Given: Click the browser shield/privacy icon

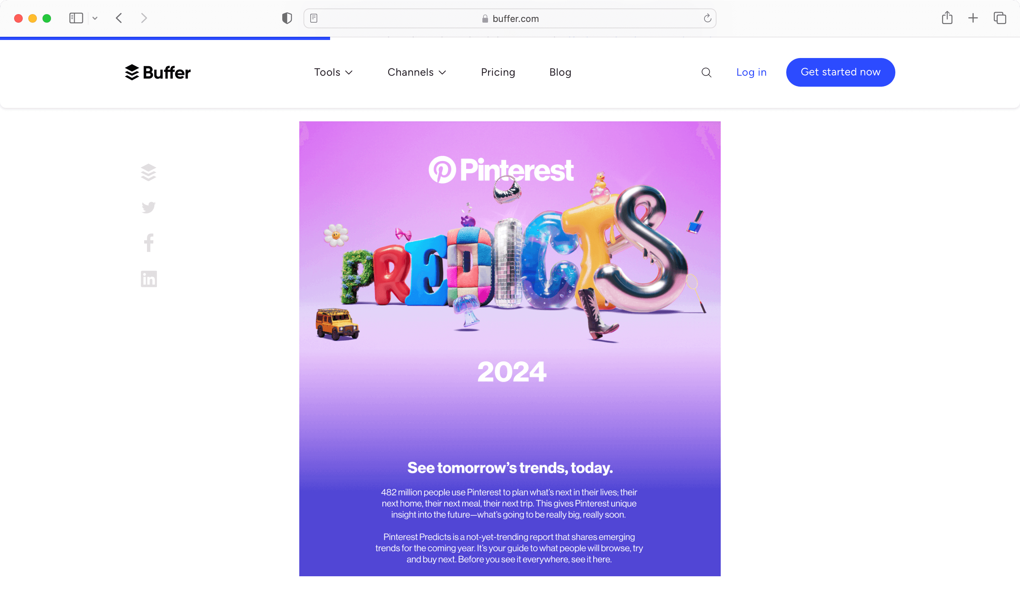Looking at the screenshot, I should click(x=287, y=18).
